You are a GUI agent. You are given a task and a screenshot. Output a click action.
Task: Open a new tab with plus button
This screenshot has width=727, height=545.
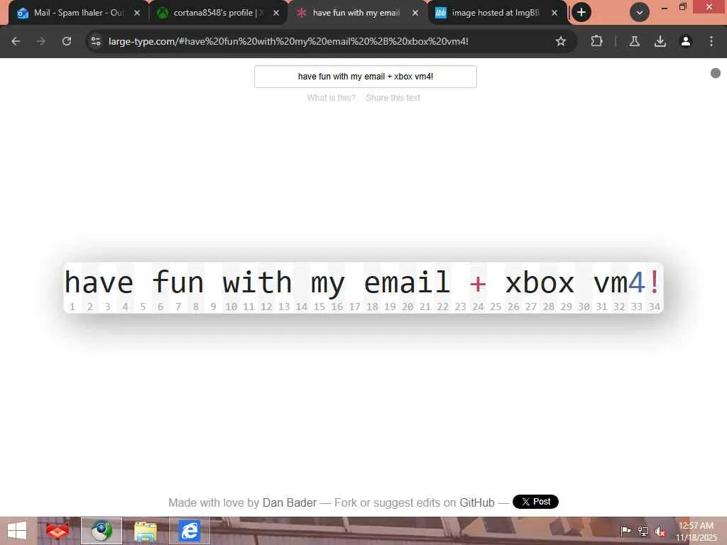[581, 13]
